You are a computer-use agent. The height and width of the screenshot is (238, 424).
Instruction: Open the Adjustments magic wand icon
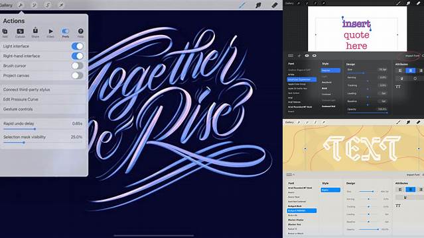34,5
